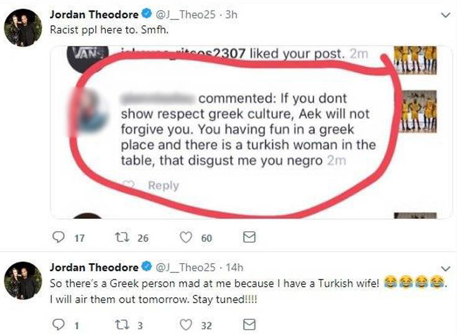Share first tweet via direct message envelope
Screen dimensions: 457x334
tap(249, 237)
